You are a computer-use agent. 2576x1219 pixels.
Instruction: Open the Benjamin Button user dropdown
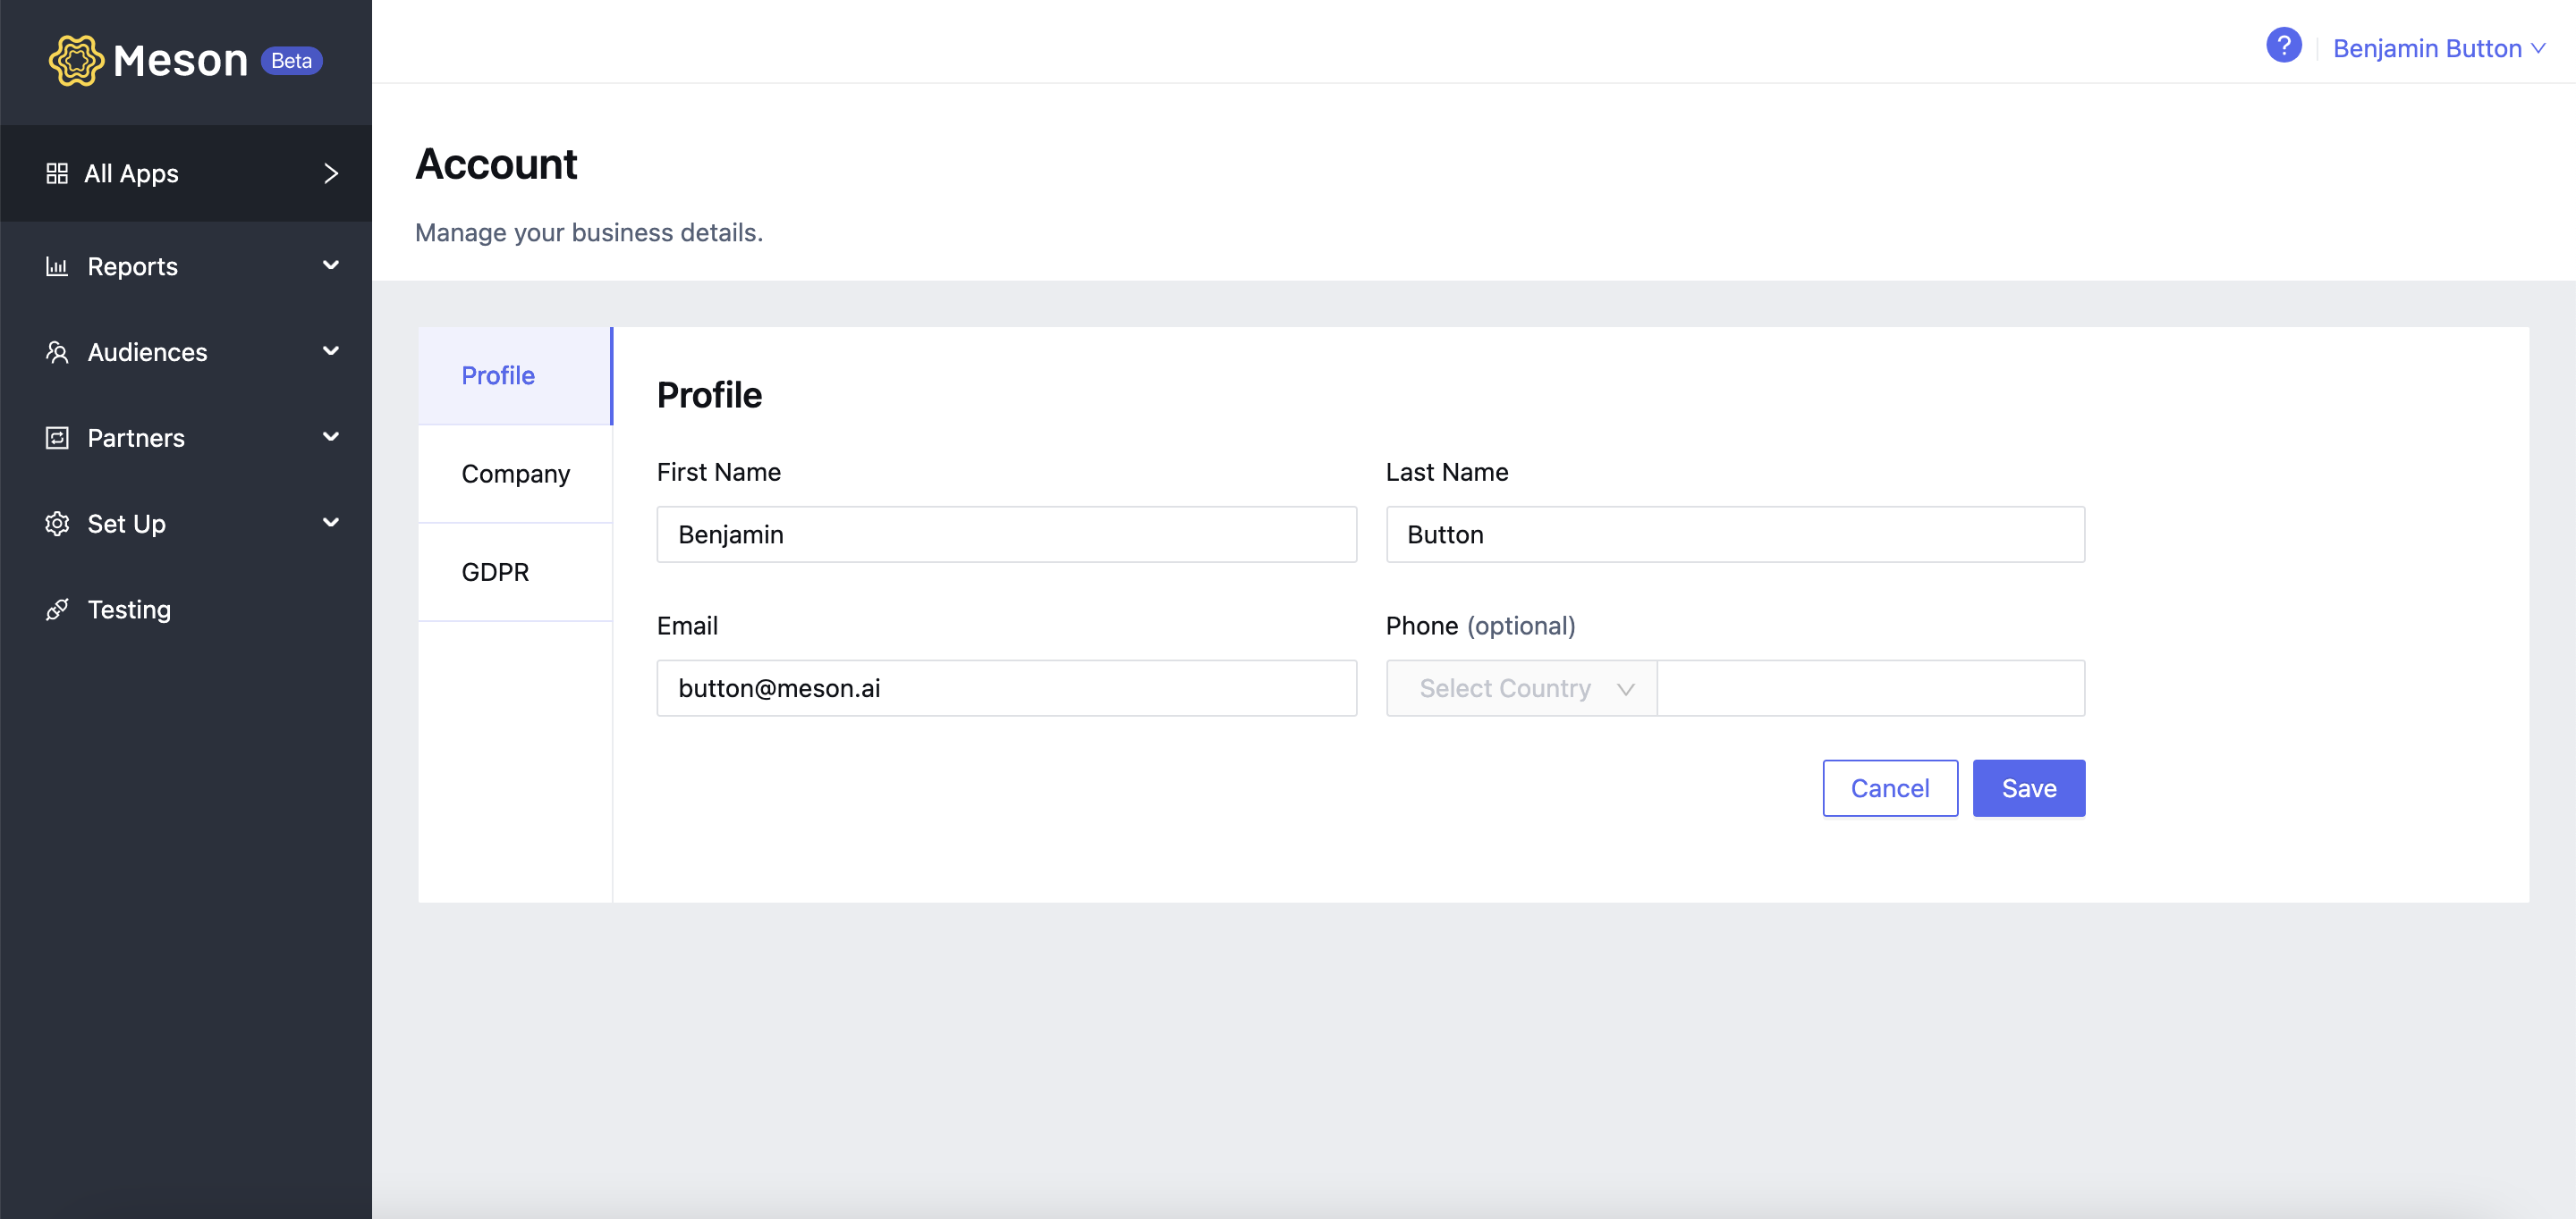pyautogui.click(x=2438, y=48)
